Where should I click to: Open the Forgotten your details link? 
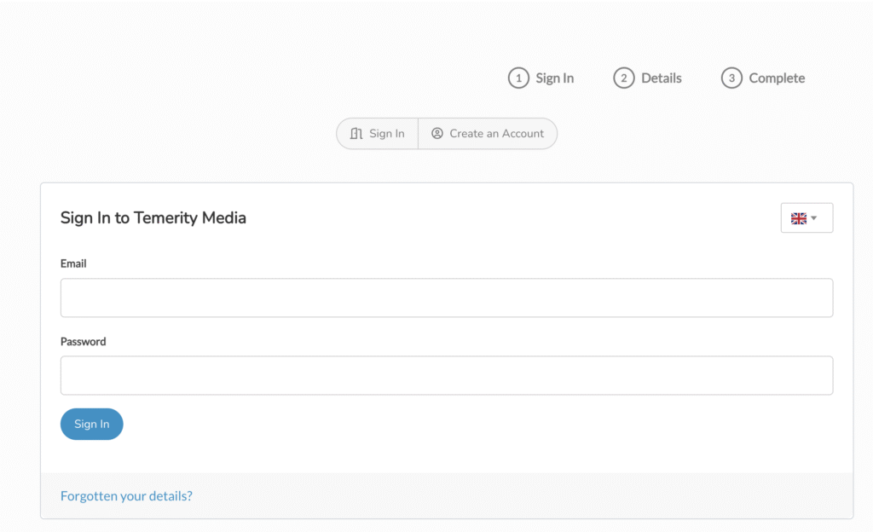pyautogui.click(x=126, y=496)
